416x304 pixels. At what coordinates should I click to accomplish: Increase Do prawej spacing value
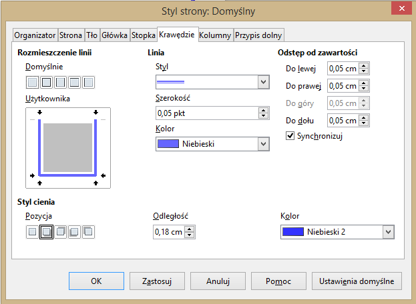[x=364, y=83]
